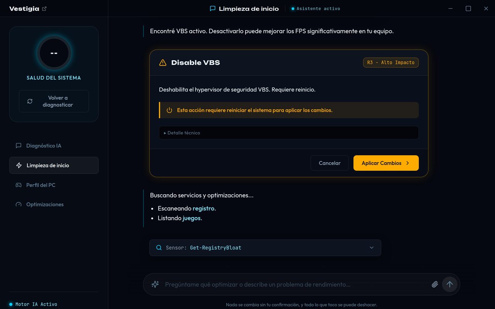Click Cancelar on the Disable VBS card
The height and width of the screenshot is (309, 495).
tap(329, 163)
